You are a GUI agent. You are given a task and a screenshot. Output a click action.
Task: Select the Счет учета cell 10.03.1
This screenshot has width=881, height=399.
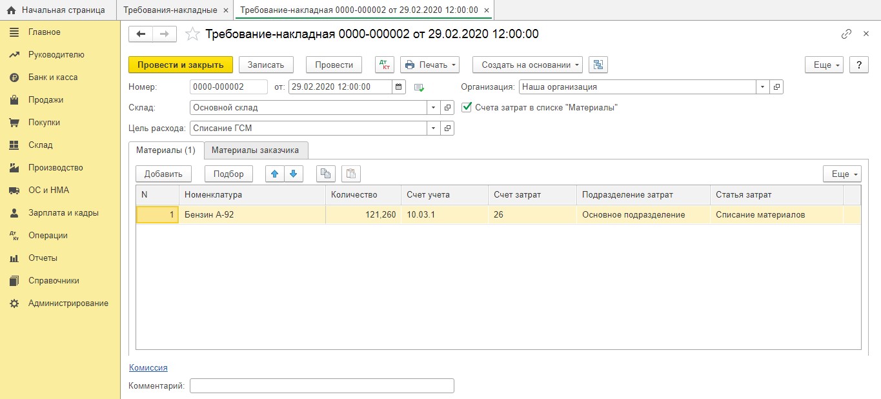(x=445, y=215)
